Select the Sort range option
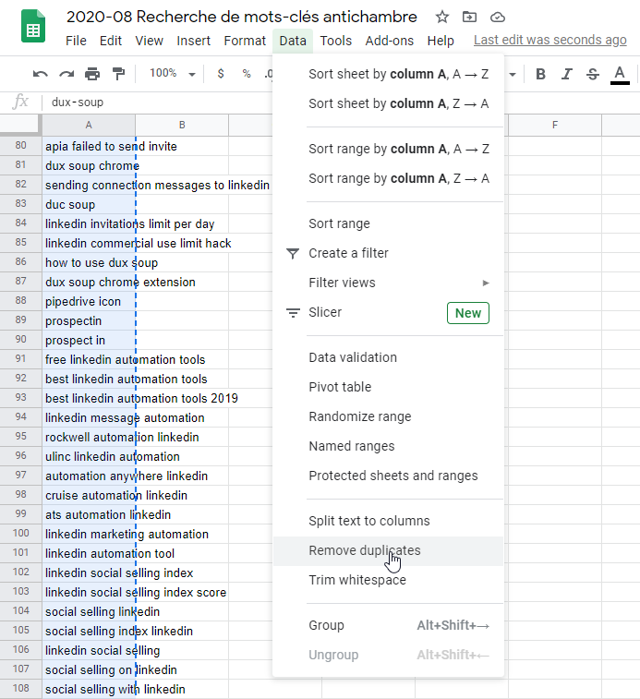Image resolution: width=640 pixels, height=699 pixels. coord(388,223)
